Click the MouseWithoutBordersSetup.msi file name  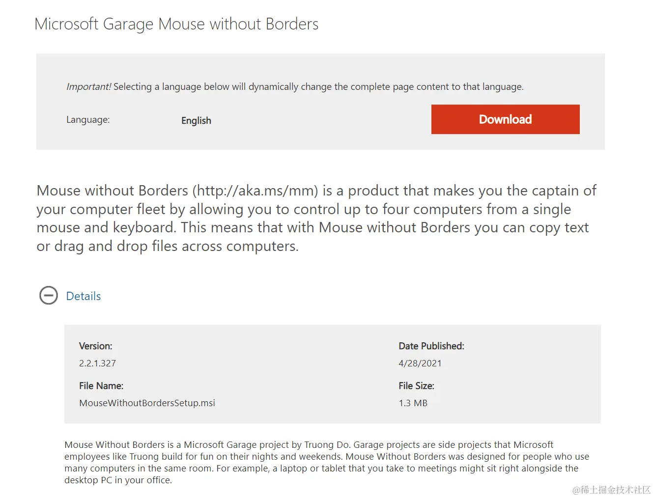tap(147, 403)
